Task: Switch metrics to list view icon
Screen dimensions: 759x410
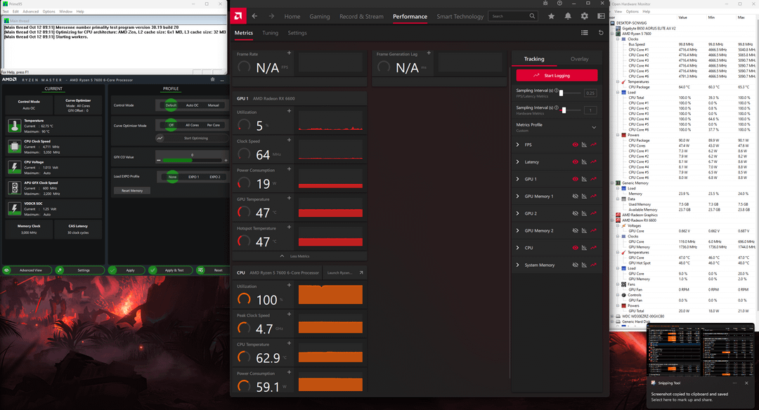Action: [584, 32]
